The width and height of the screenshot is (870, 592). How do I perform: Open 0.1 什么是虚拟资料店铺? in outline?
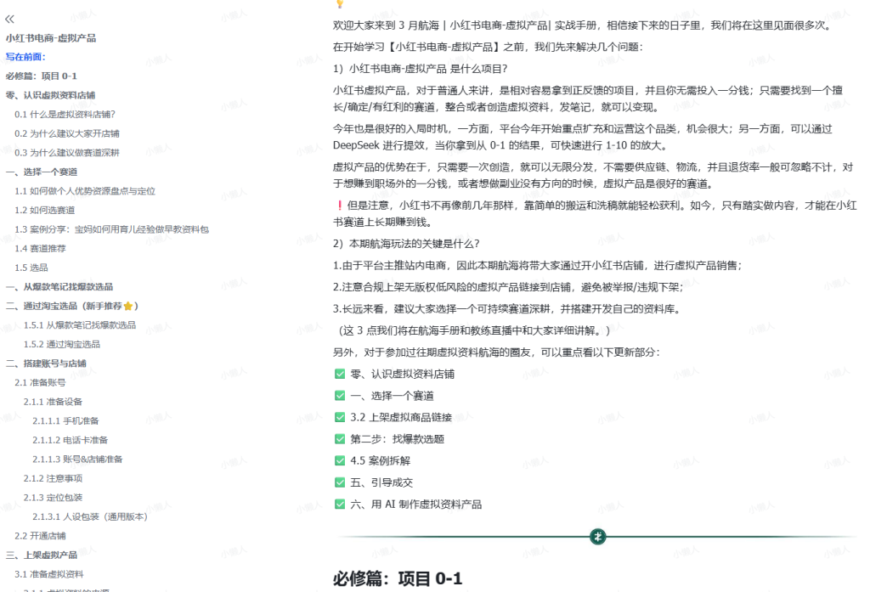tap(65, 115)
